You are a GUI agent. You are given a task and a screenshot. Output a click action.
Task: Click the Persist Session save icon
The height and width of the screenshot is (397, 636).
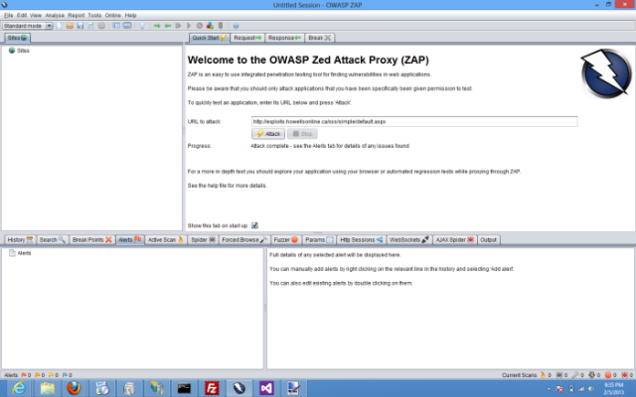pos(80,26)
